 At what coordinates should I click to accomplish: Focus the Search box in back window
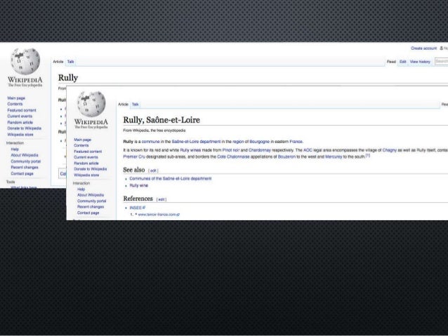[441, 61]
